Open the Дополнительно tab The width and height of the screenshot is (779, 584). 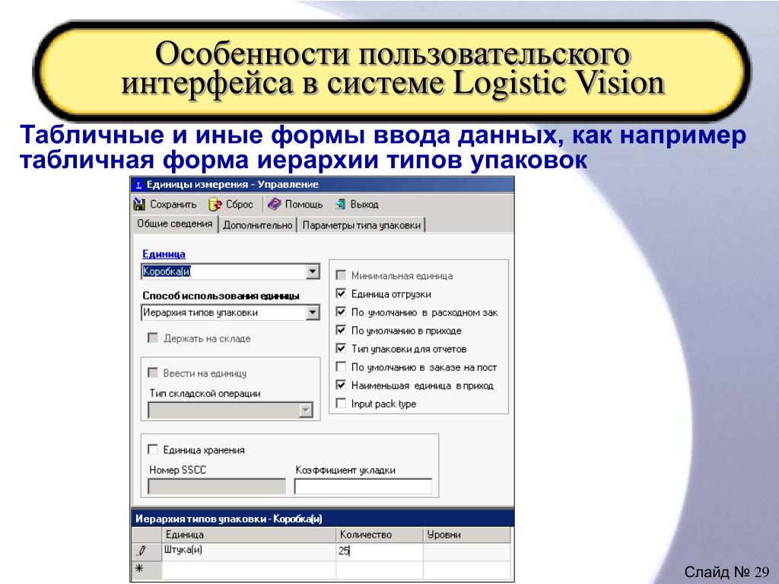point(257,225)
